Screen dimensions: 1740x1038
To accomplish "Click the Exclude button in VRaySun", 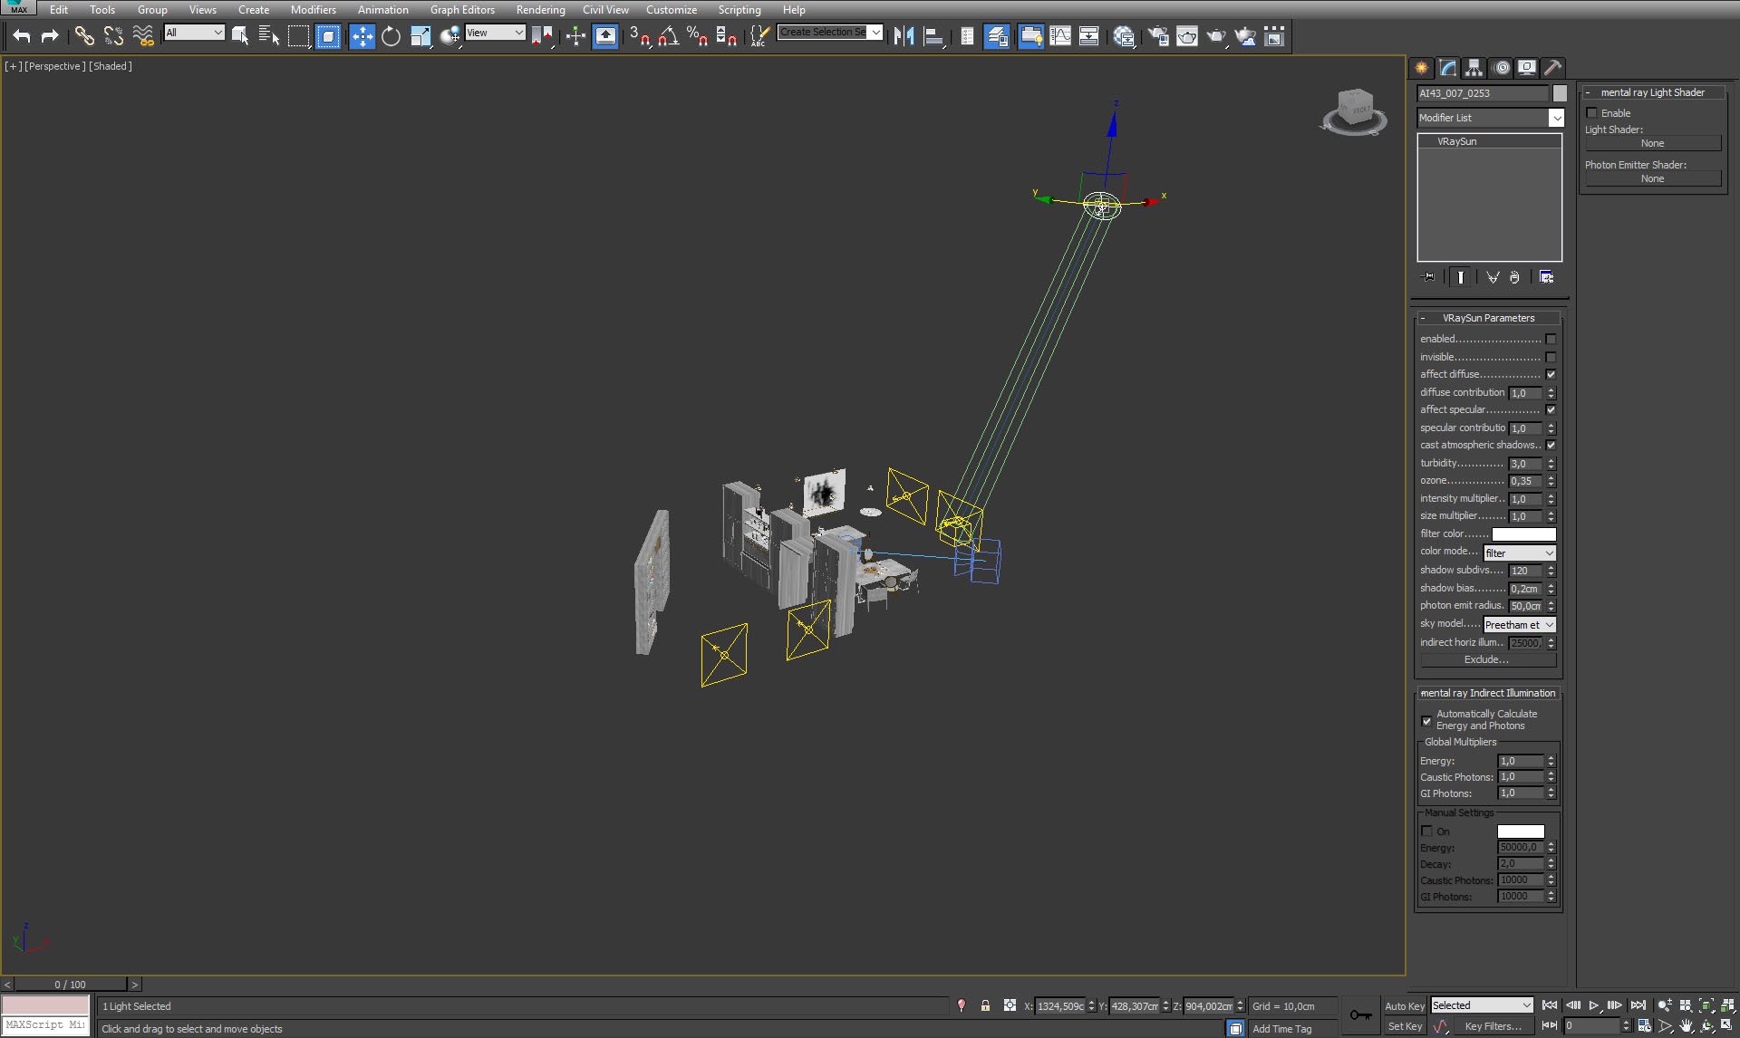I will [1484, 658].
